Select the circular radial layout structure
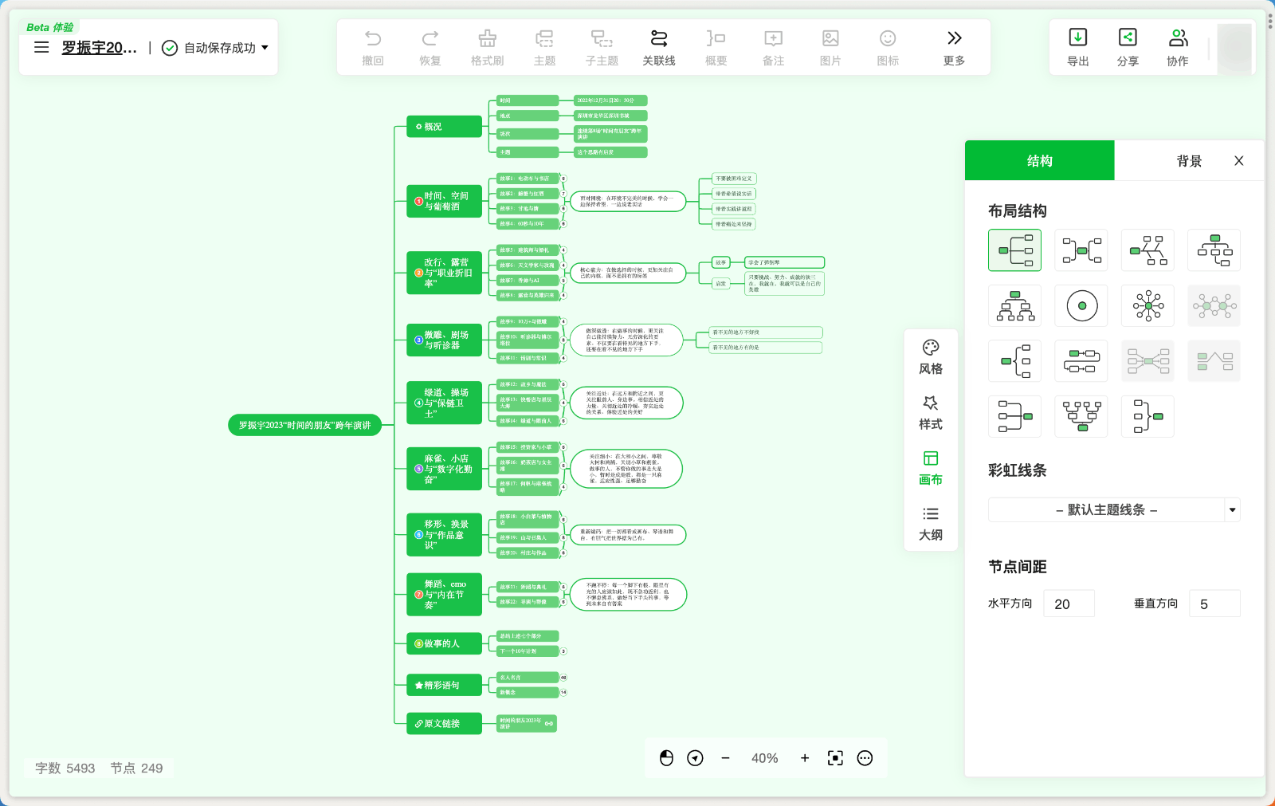 1081,306
